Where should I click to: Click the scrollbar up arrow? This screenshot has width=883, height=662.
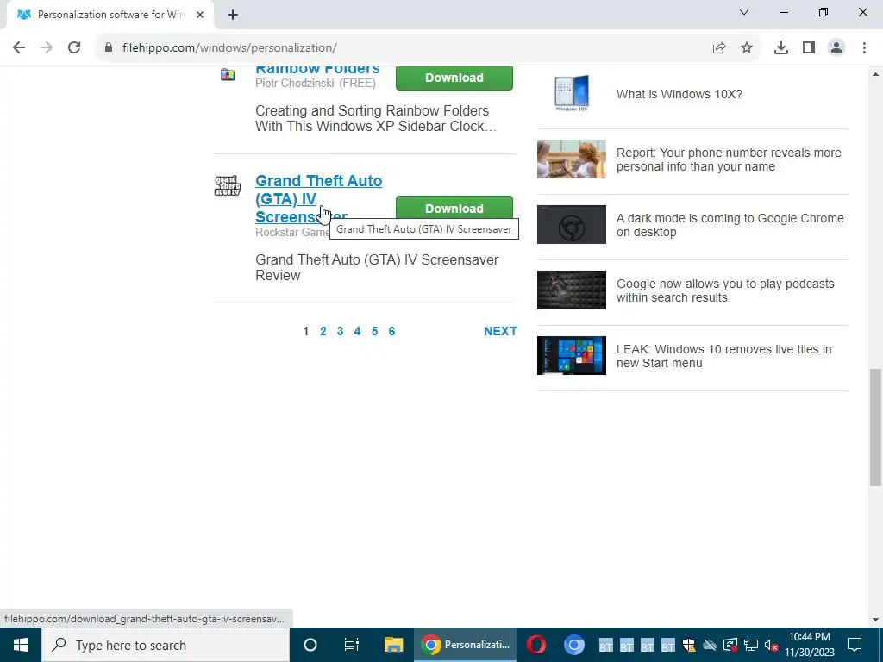click(x=875, y=74)
